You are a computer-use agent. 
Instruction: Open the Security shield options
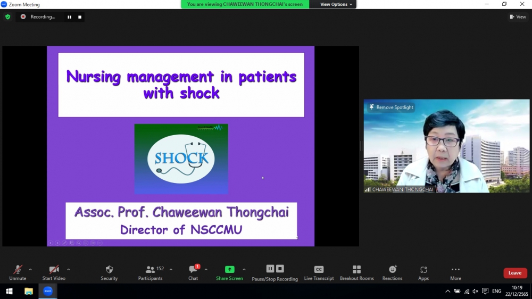(109, 272)
